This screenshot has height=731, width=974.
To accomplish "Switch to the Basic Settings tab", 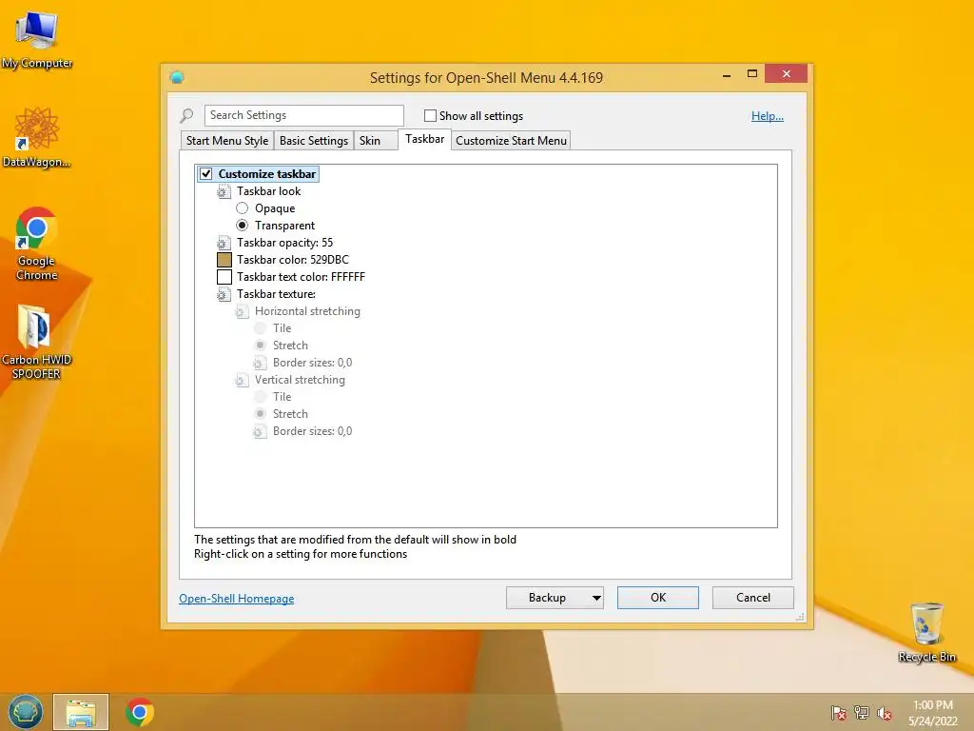I will coord(314,141).
